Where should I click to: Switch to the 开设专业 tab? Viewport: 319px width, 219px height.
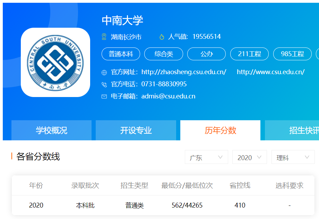136,130
